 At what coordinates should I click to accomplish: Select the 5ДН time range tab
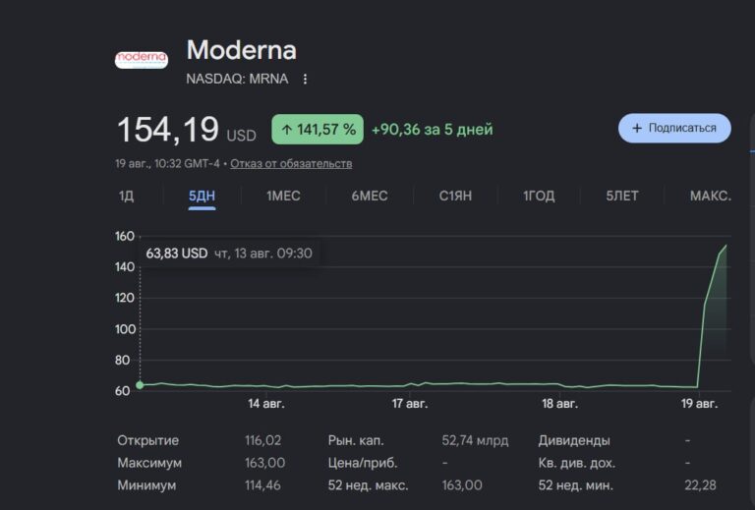[x=202, y=197]
